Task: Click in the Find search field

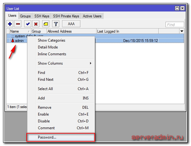Action: click(175, 25)
